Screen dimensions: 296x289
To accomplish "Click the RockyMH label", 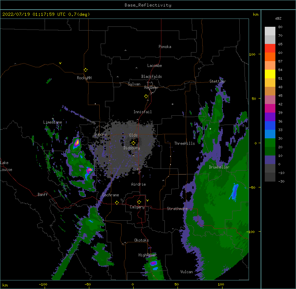I will coord(84,78).
